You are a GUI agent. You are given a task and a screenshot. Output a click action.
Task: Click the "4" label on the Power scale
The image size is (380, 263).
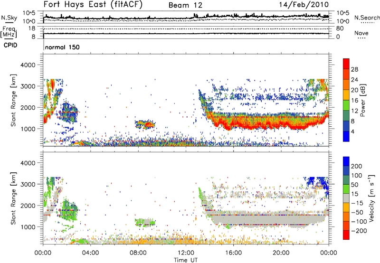(352, 131)
